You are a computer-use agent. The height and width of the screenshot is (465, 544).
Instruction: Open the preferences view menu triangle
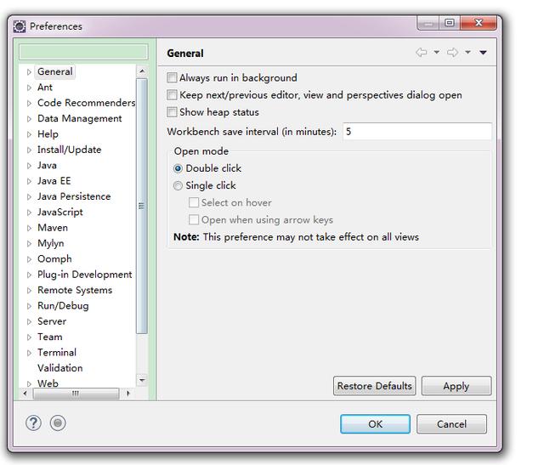(484, 53)
